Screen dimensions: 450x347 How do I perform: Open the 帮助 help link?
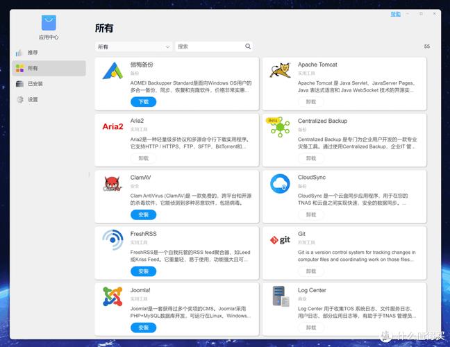click(x=395, y=14)
